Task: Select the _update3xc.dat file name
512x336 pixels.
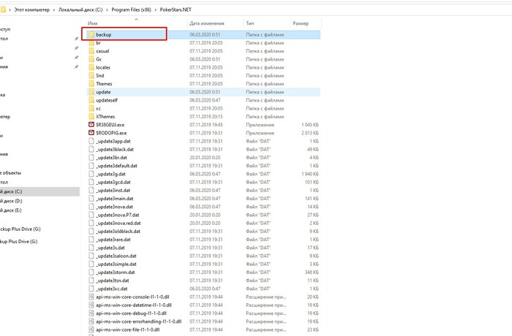Action: click(112, 289)
